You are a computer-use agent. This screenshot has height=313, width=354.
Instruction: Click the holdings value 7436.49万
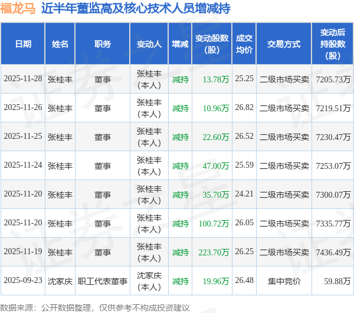(x=333, y=252)
